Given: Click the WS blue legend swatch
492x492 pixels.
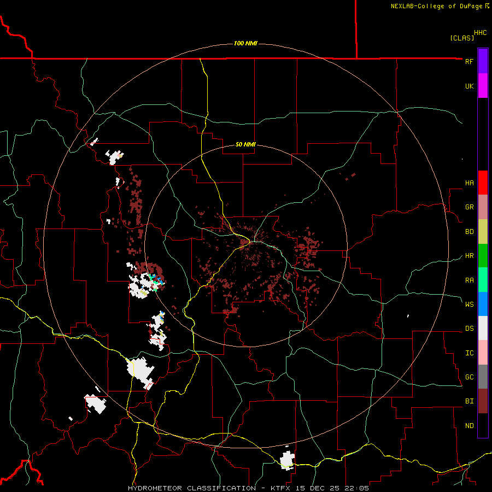Looking at the screenshot, I should (483, 304).
